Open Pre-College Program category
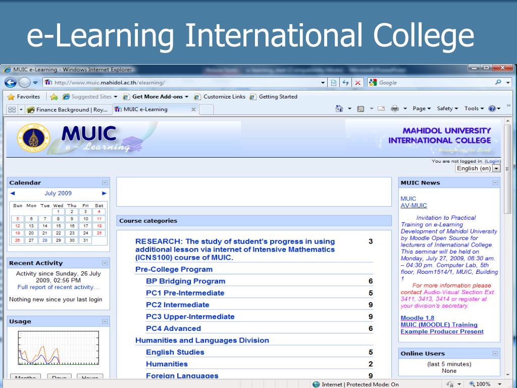This screenshot has width=517, height=388. pyautogui.click(x=174, y=269)
